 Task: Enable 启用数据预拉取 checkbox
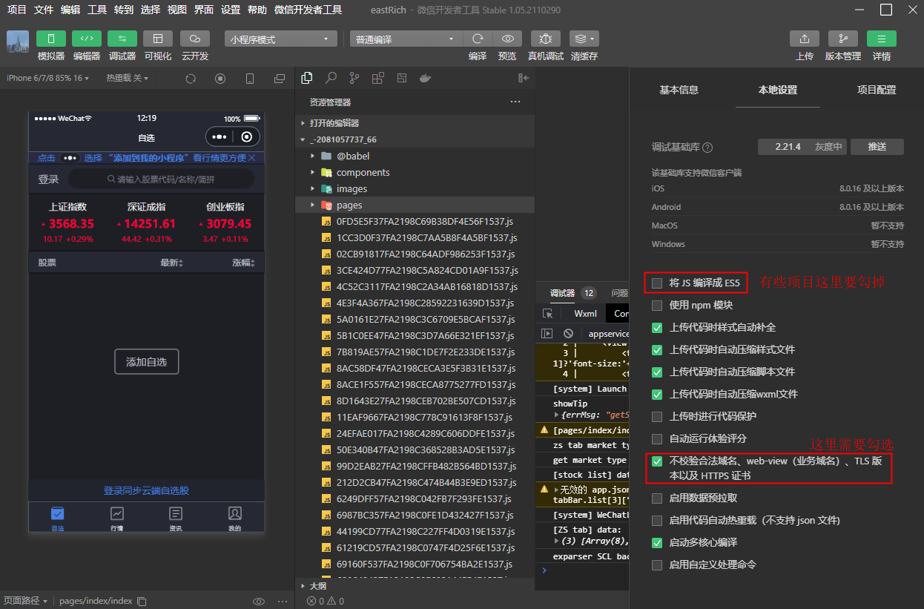(657, 498)
